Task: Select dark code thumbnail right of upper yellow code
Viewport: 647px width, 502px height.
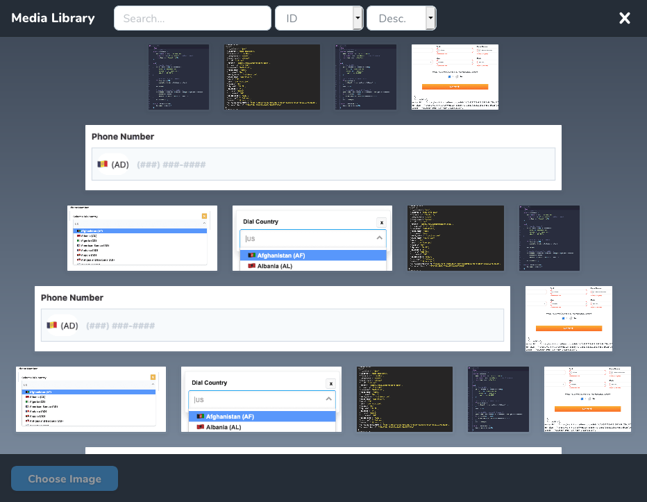Action: click(x=549, y=238)
